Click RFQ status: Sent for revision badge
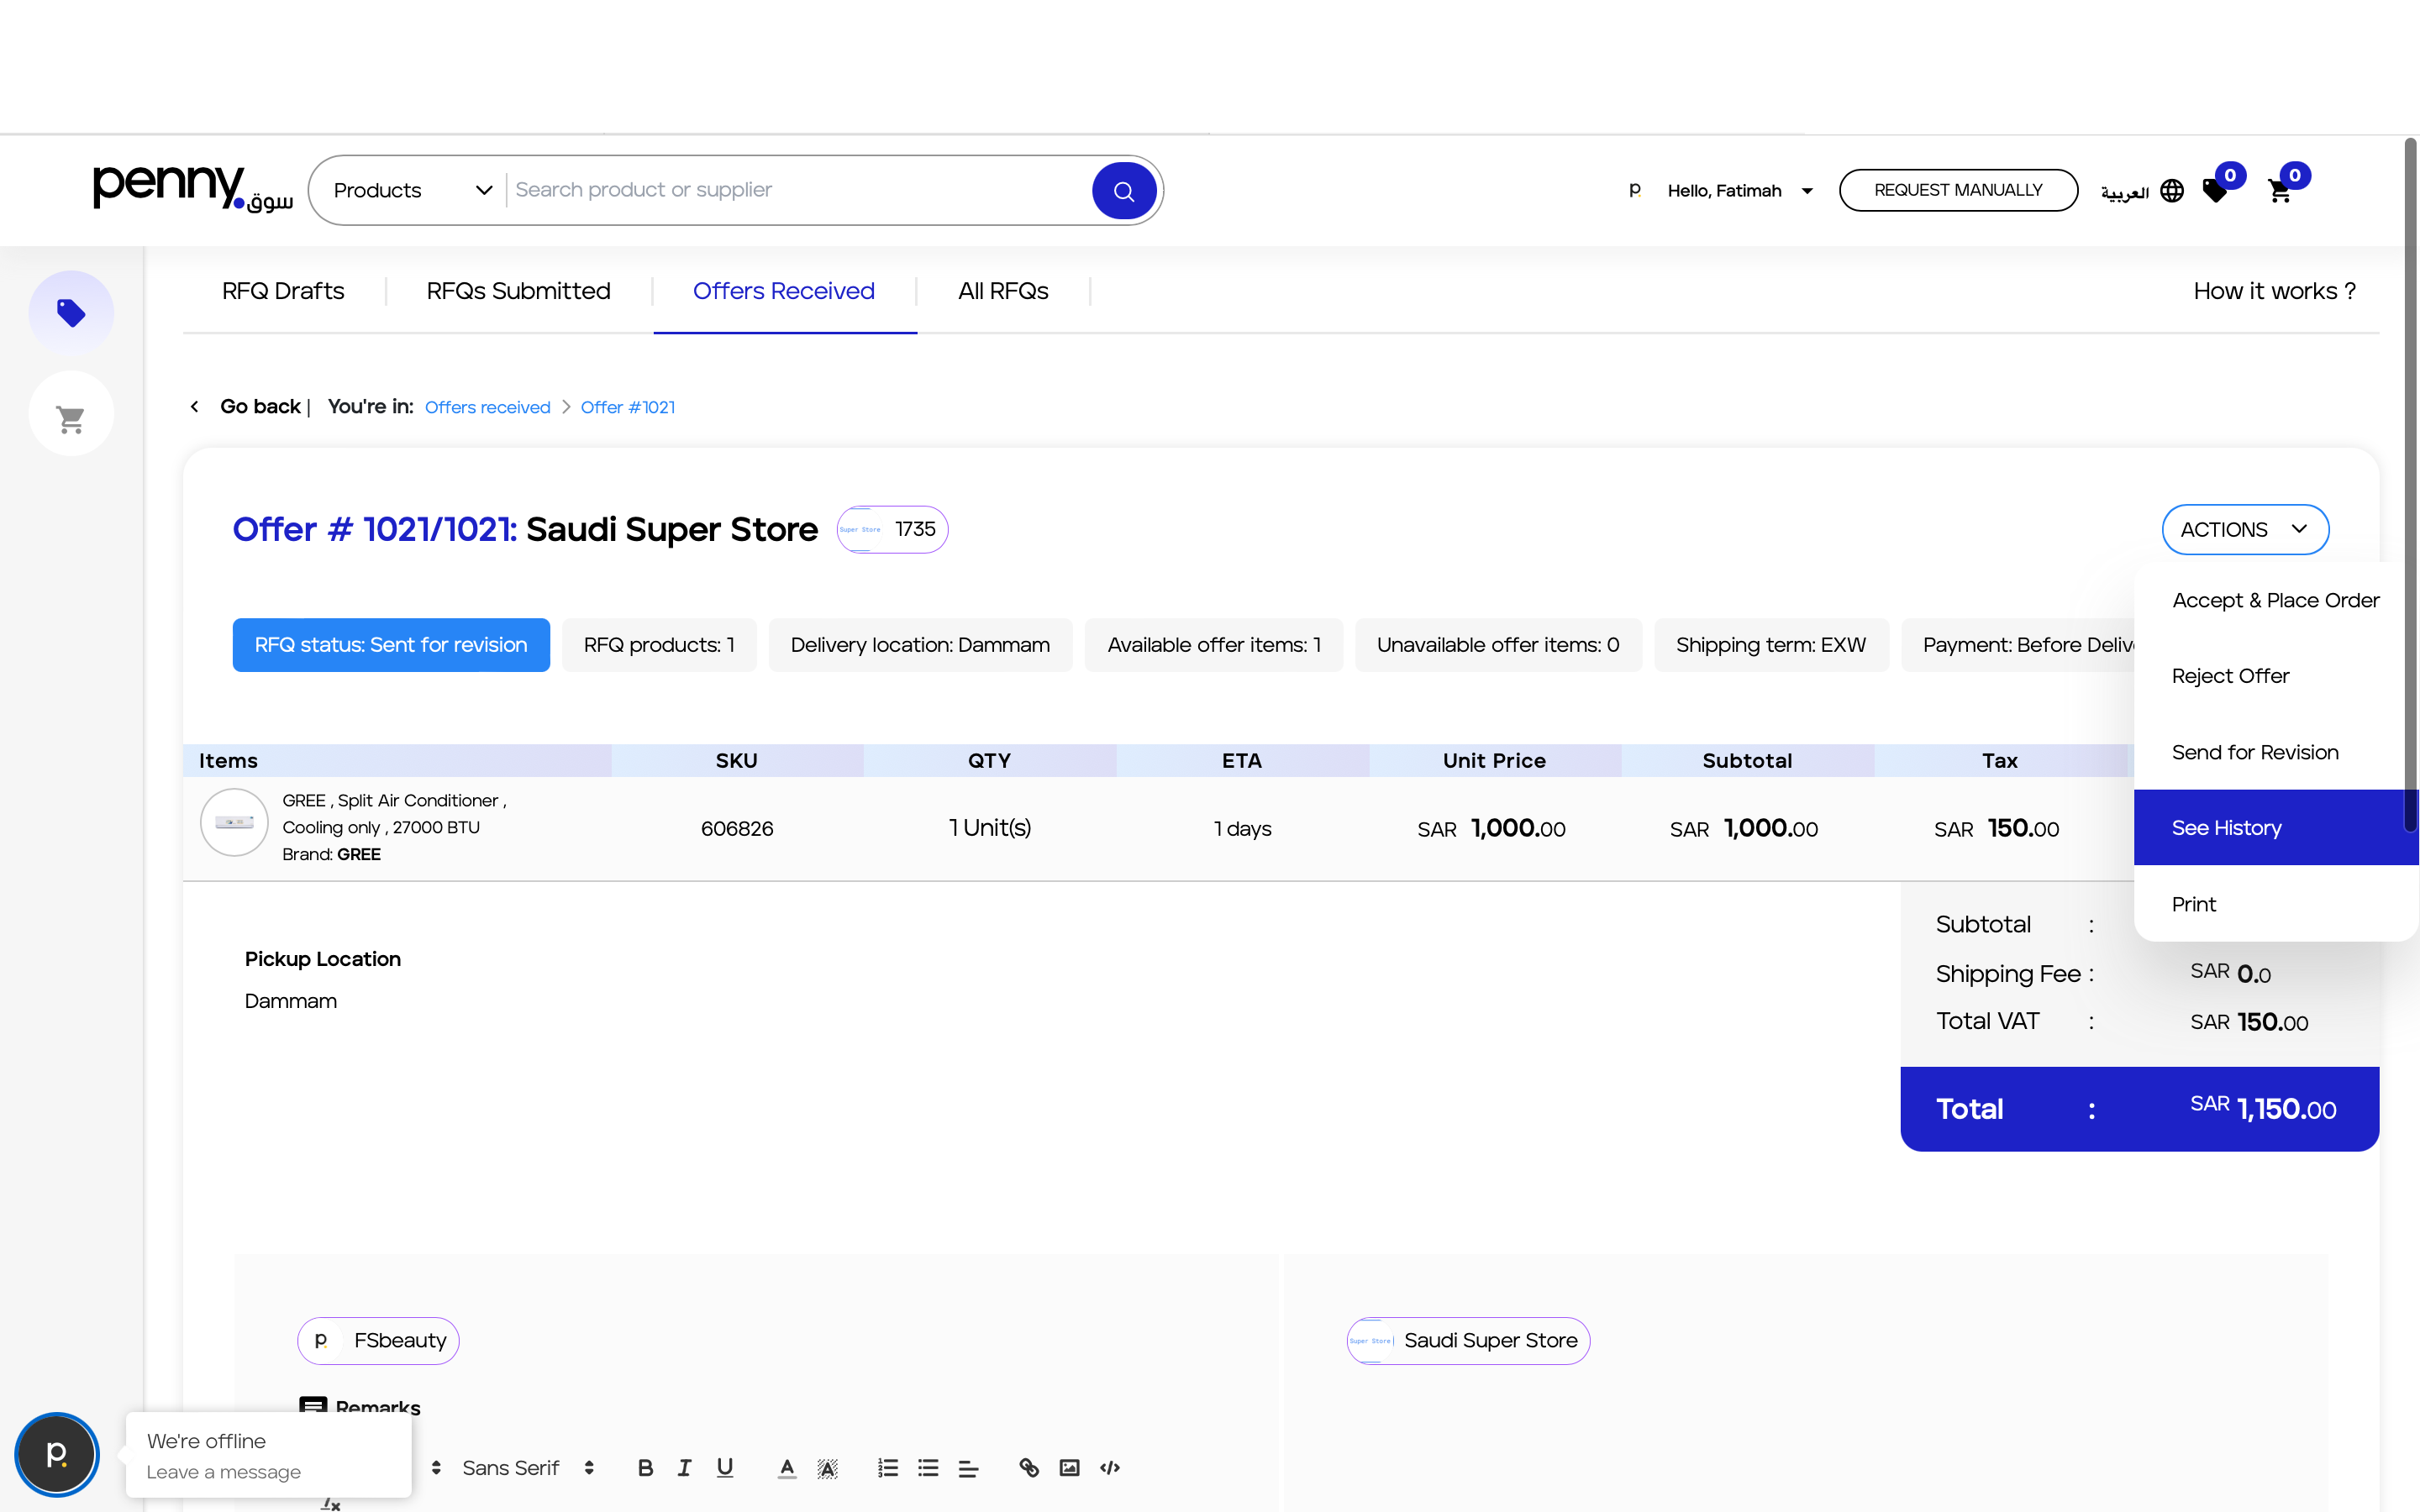This screenshot has height=1512, width=2420. tap(391, 645)
